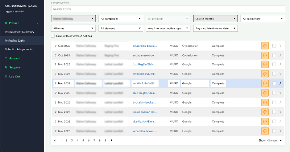Open the All submitters dropdown
The image size is (290, 152).
coord(263,19)
